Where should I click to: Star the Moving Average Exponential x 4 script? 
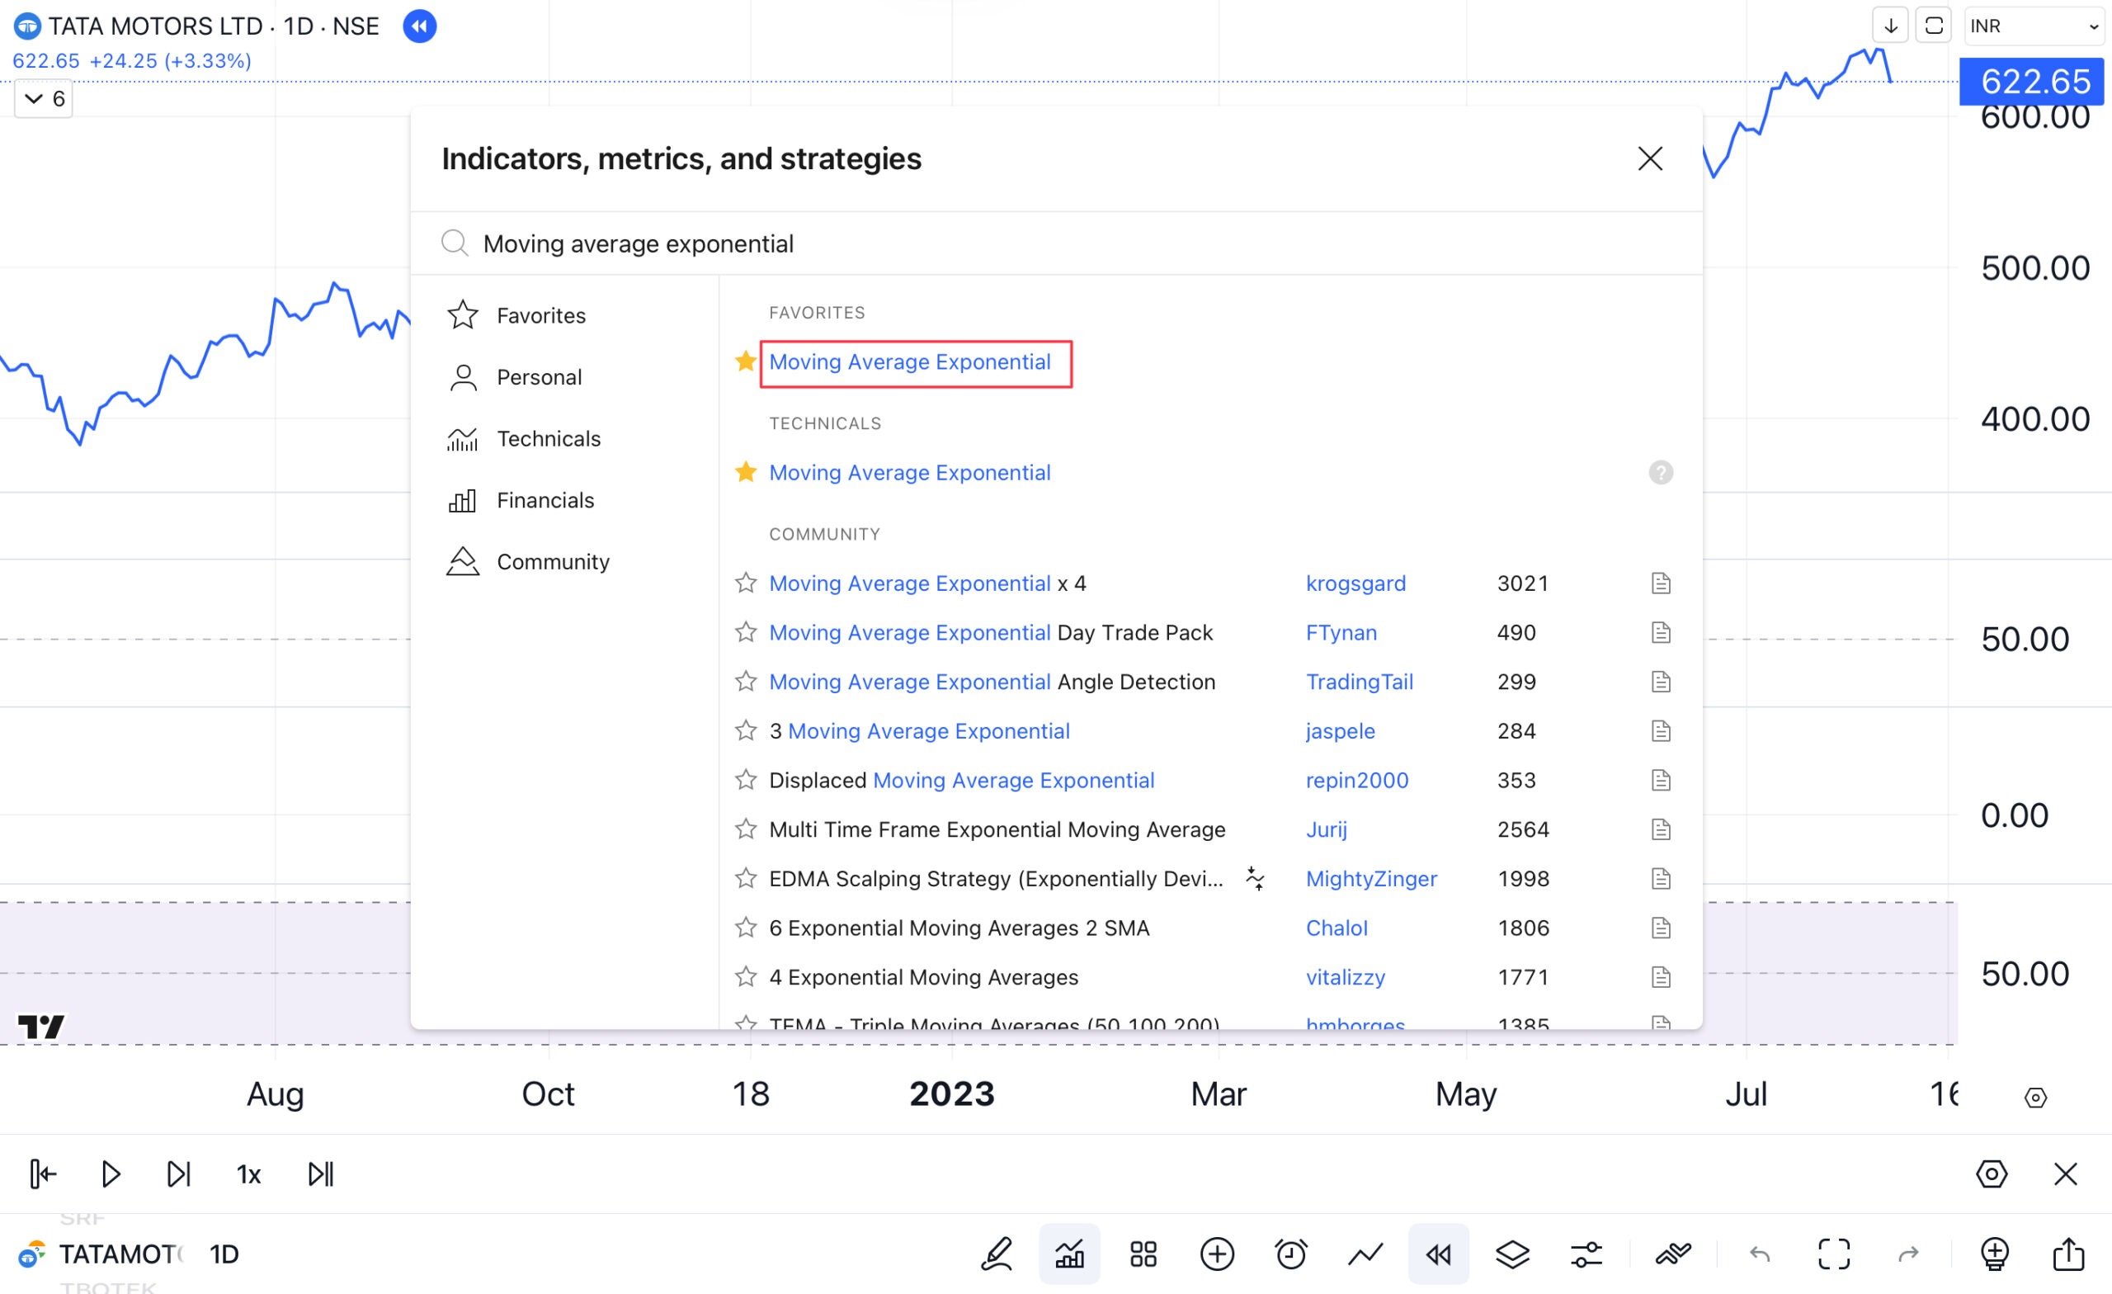click(x=746, y=583)
